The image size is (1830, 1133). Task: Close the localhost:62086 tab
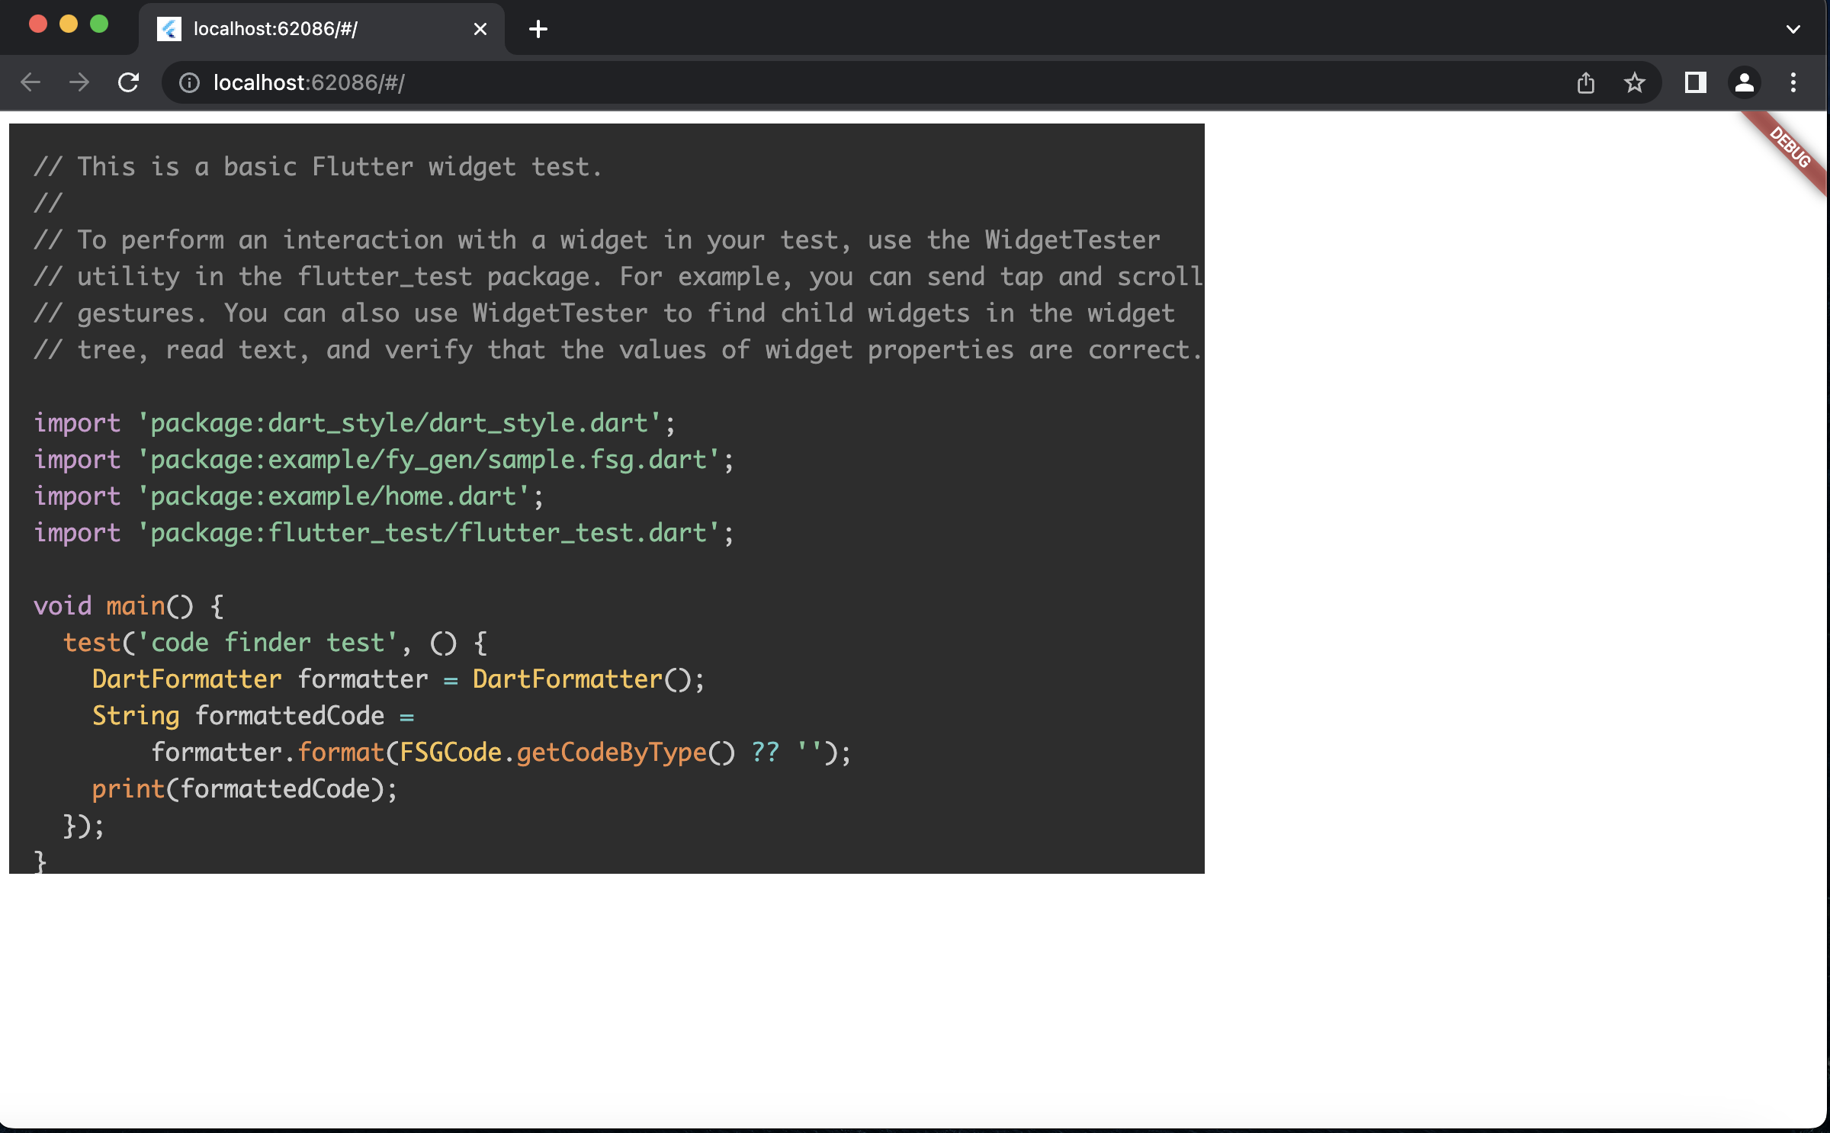tap(480, 29)
